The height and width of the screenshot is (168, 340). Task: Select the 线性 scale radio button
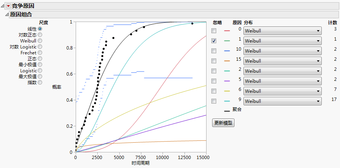(x=40, y=29)
